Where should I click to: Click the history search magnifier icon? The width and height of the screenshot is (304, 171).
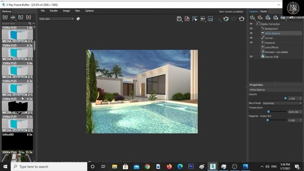click(29, 23)
